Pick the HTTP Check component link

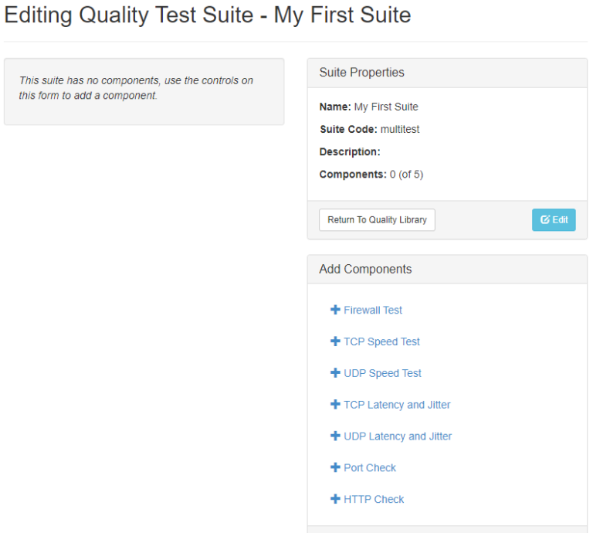click(x=374, y=500)
